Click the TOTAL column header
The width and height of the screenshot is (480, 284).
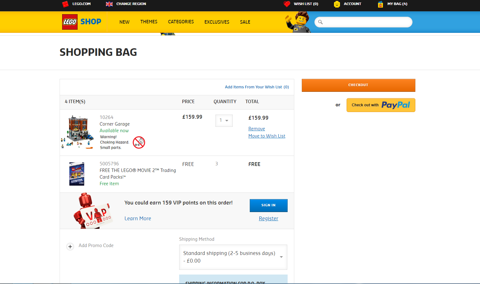pyautogui.click(x=252, y=102)
